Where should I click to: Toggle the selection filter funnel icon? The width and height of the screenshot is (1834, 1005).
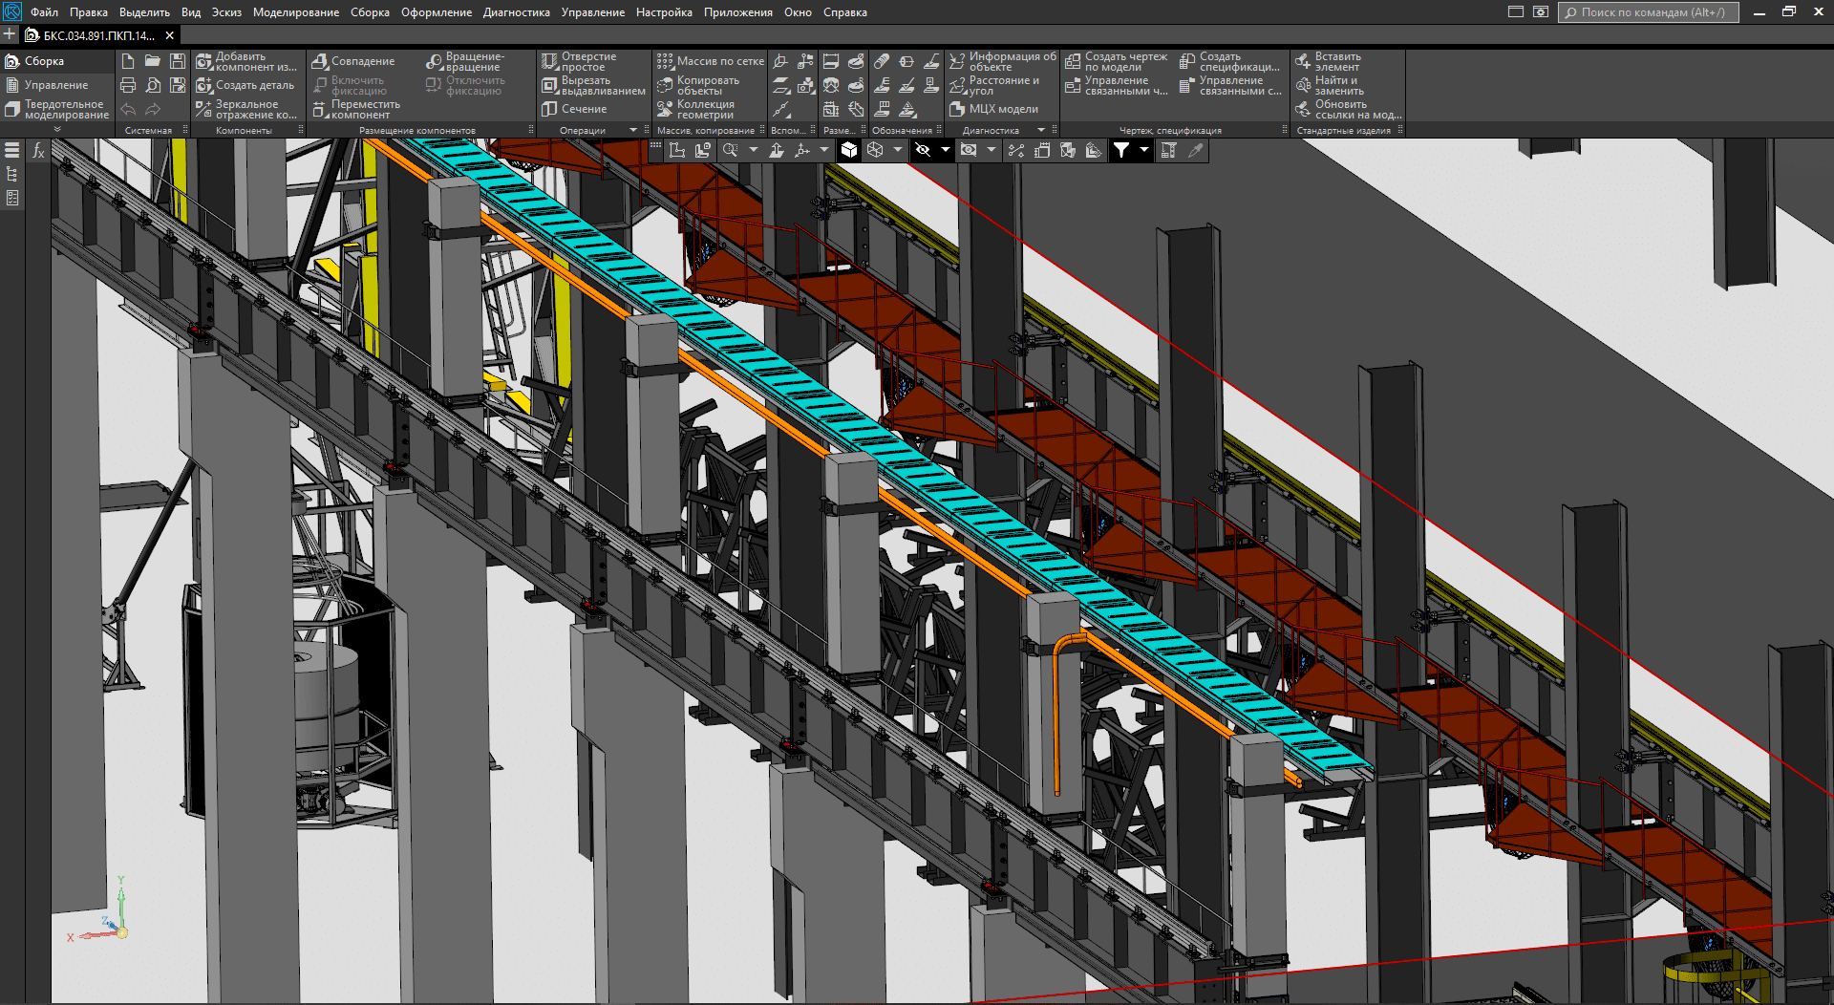[x=1121, y=150]
